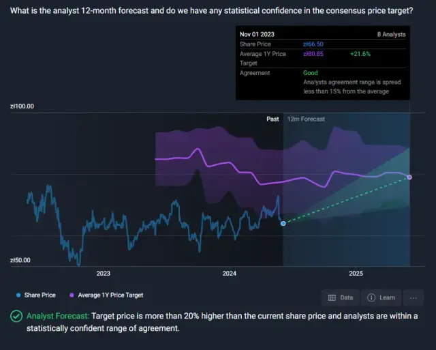This screenshot has height=350, width=436.
Task: Click the 8 Analysts count in tooltip
Action: click(x=391, y=34)
